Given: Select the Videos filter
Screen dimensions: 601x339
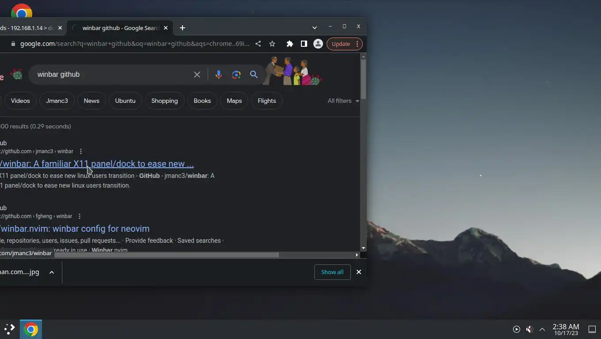Looking at the screenshot, I should point(20,101).
